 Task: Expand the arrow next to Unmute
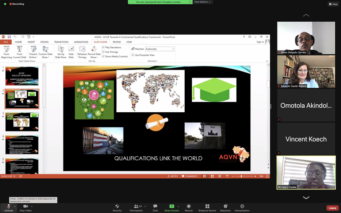click(x=15, y=206)
